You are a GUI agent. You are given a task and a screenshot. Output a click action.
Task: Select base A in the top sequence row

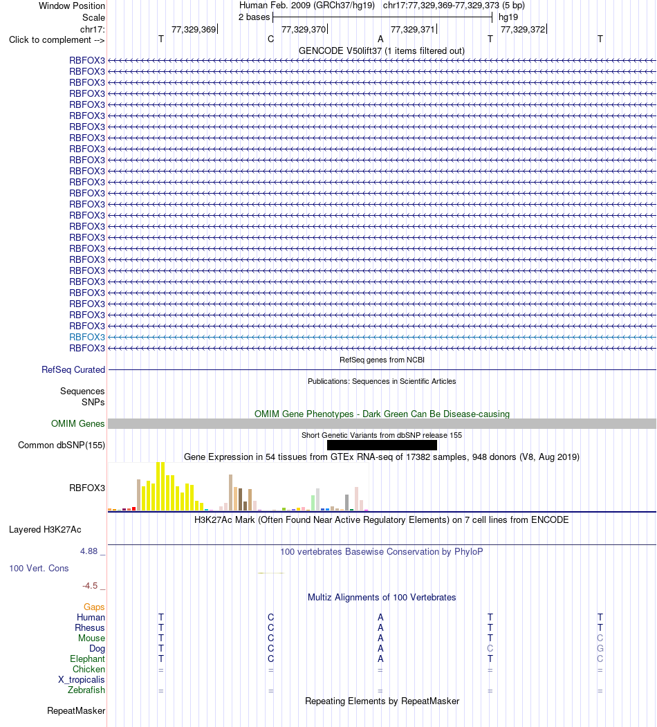(380, 39)
